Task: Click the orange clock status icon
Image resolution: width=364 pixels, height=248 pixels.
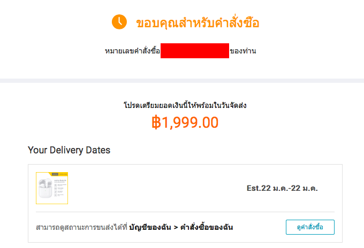Action: pos(119,22)
